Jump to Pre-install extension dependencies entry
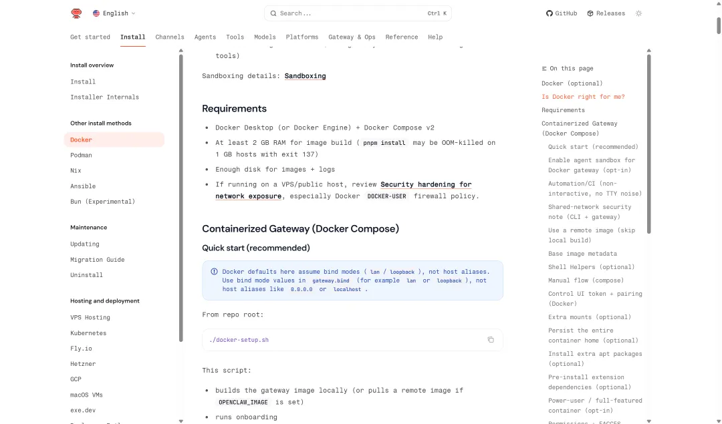The width and height of the screenshot is (722, 424). click(x=590, y=382)
